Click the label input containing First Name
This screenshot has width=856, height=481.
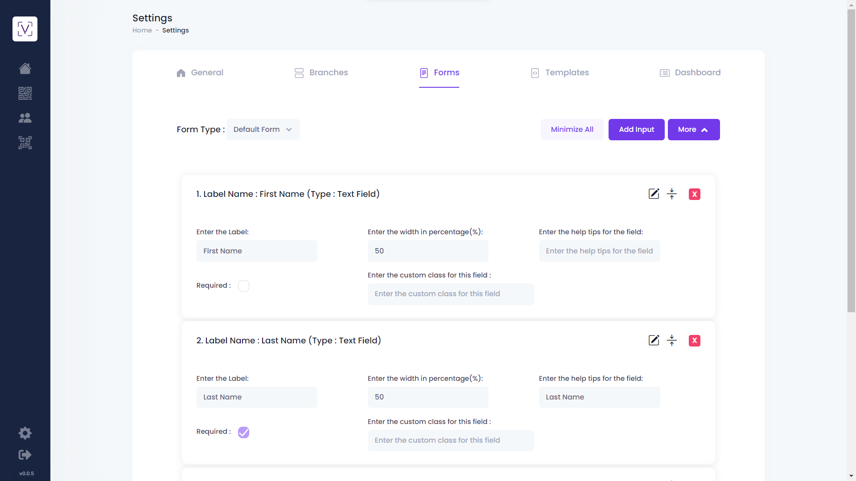point(257,251)
